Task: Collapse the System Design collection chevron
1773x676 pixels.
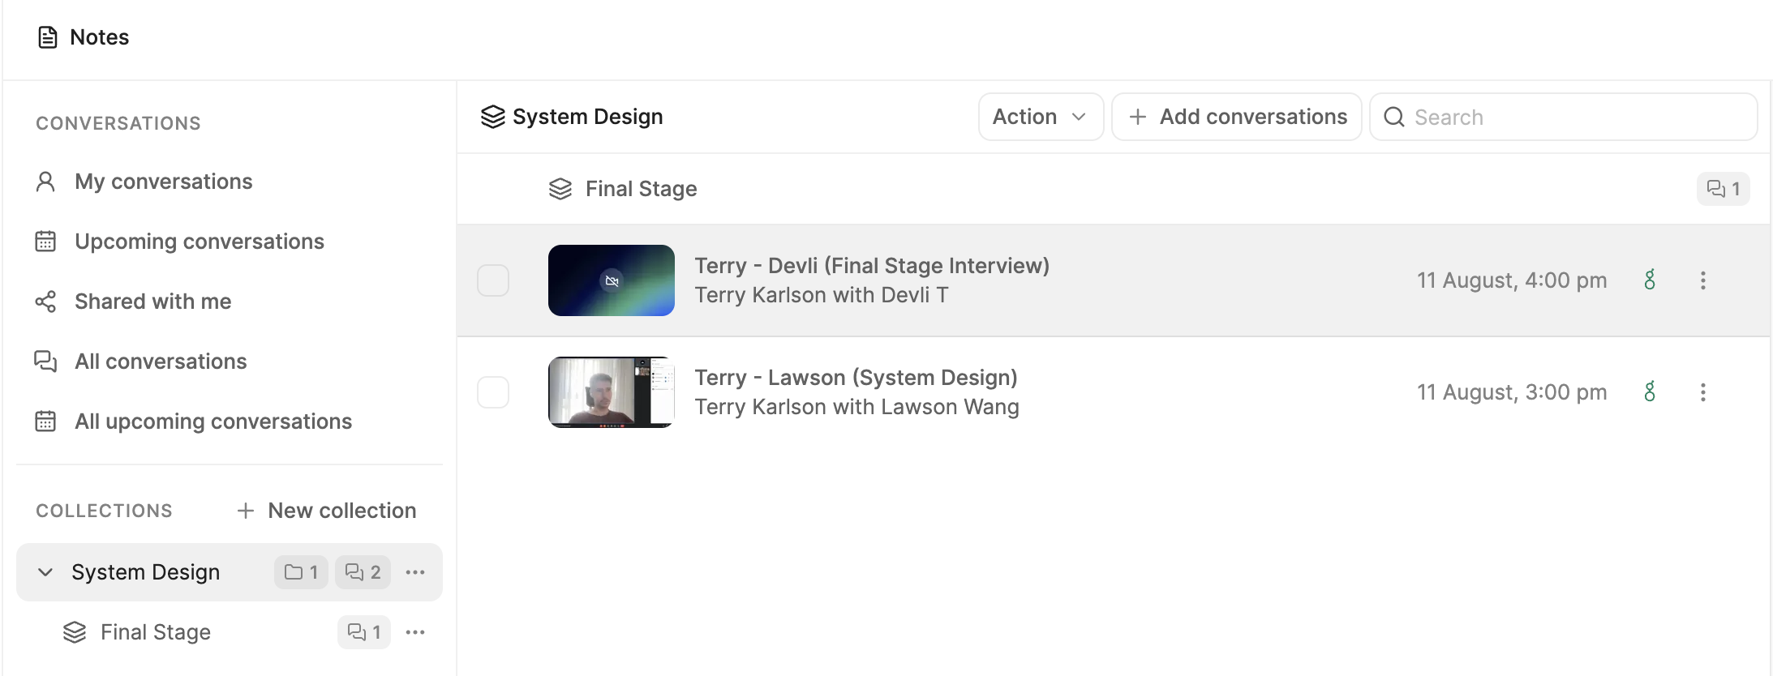Action: pos(45,572)
